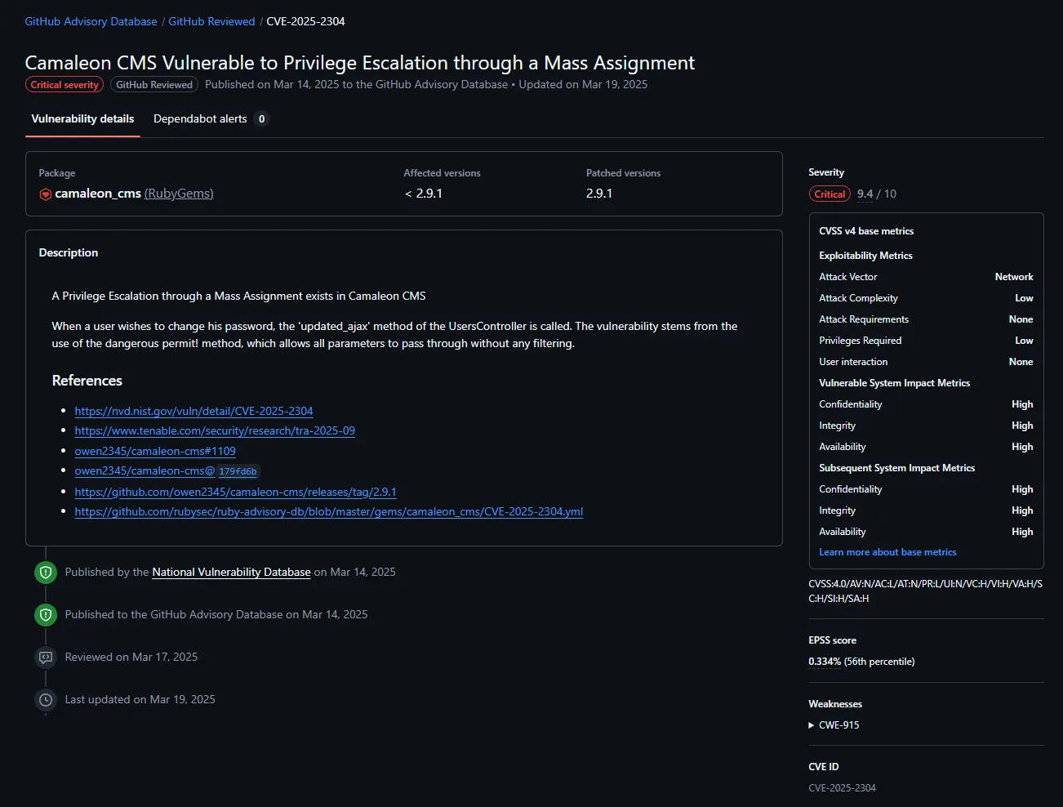1063x807 pixels.
Task: Expand the CWE-915 weakness details
Action: coord(834,725)
